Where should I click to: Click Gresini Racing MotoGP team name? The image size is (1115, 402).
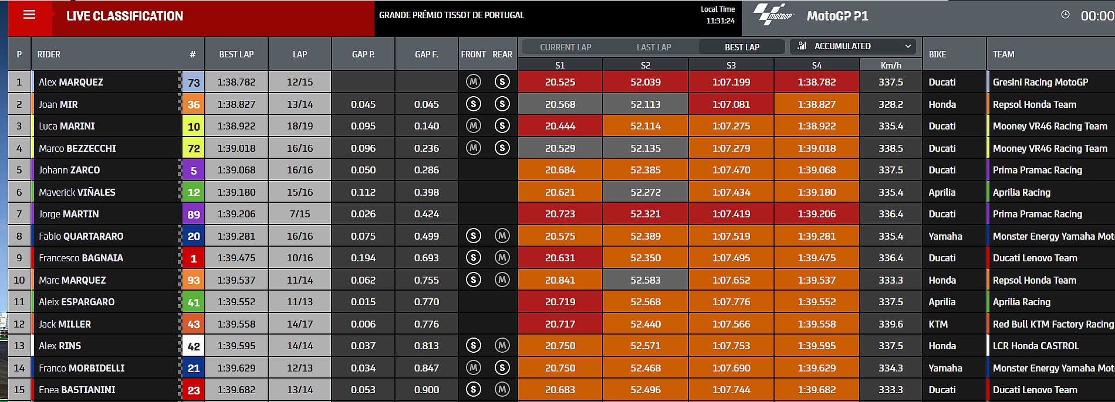(x=1040, y=82)
